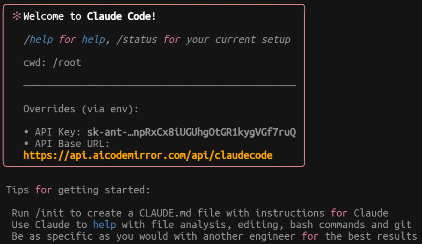Select the /status command text
Image resolution: width=422 pixels, height=244 pixels.
(x=137, y=39)
